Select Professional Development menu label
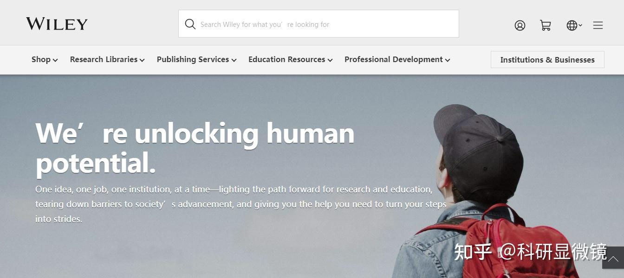 point(393,59)
